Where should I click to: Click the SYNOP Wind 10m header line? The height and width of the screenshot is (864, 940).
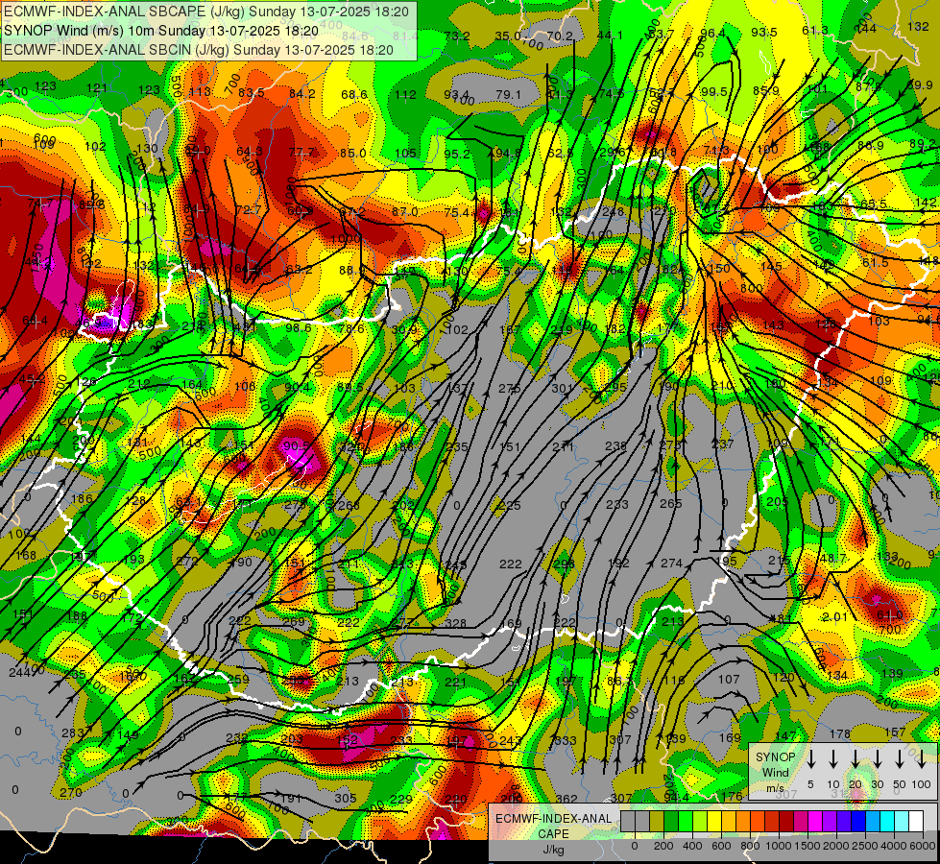tap(161, 31)
